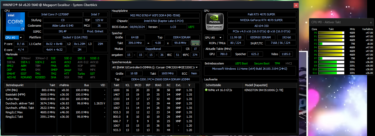Image resolution: width=375 pixels, height=136 pixels.
Task: Click the Palit RTX 4070 SUPER field
Action: click(x=261, y=14)
